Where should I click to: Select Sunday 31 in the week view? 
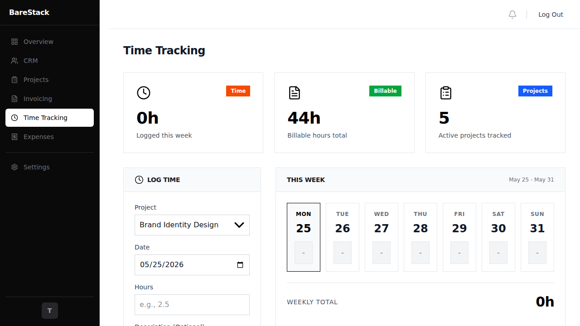pos(537,237)
